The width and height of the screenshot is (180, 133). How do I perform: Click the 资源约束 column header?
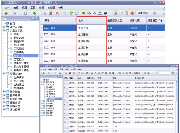pos(138,21)
